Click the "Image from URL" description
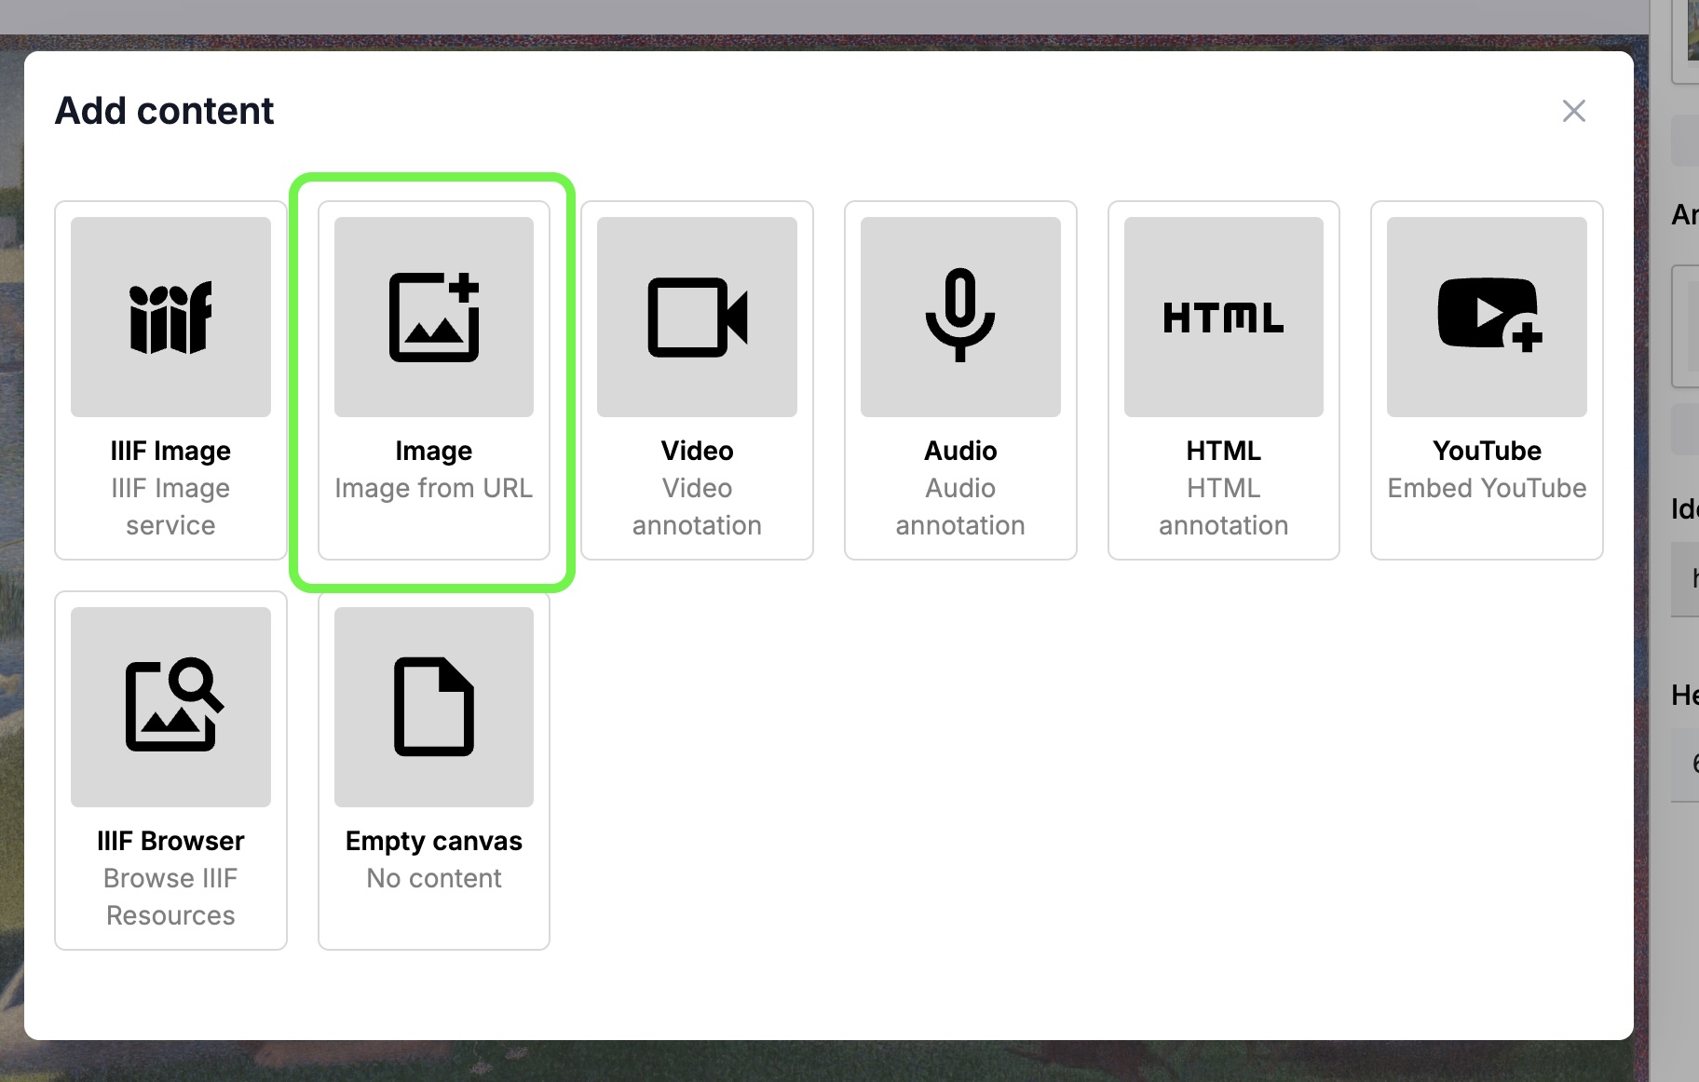The width and height of the screenshot is (1699, 1082). [433, 488]
